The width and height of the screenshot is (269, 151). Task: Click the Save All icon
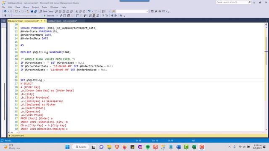pos(35,11)
